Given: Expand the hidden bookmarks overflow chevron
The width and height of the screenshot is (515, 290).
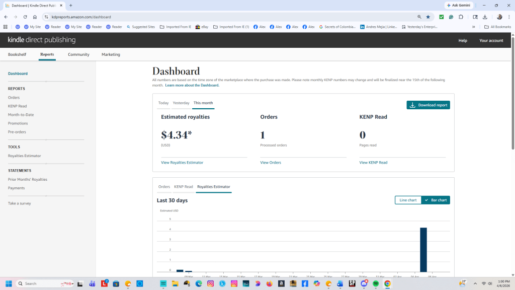Looking at the screenshot, I should pyautogui.click(x=473, y=27).
